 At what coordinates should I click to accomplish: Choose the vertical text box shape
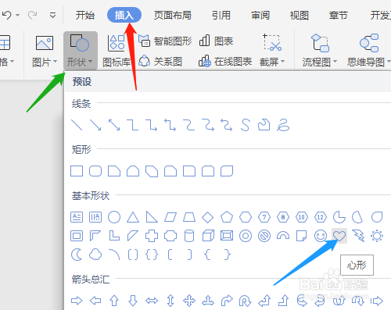pyautogui.click(x=95, y=217)
